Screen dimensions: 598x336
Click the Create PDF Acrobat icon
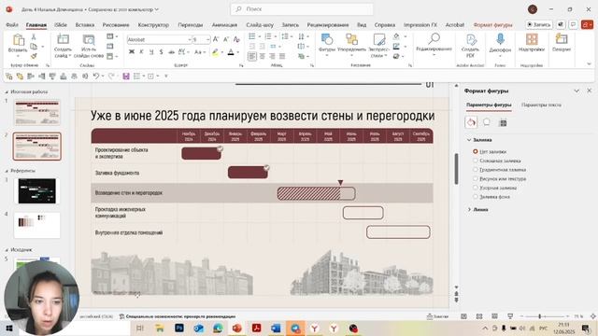point(471,40)
